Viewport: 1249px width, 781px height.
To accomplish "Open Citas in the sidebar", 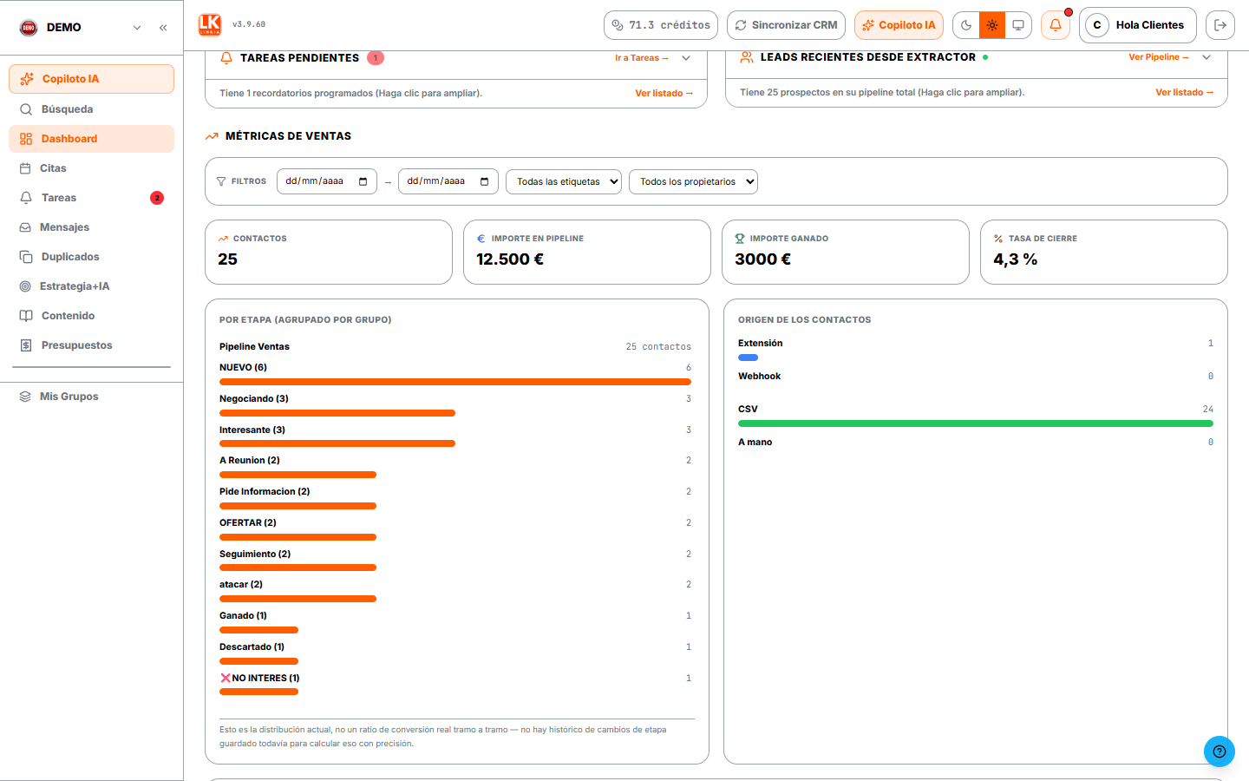I will pos(91,168).
